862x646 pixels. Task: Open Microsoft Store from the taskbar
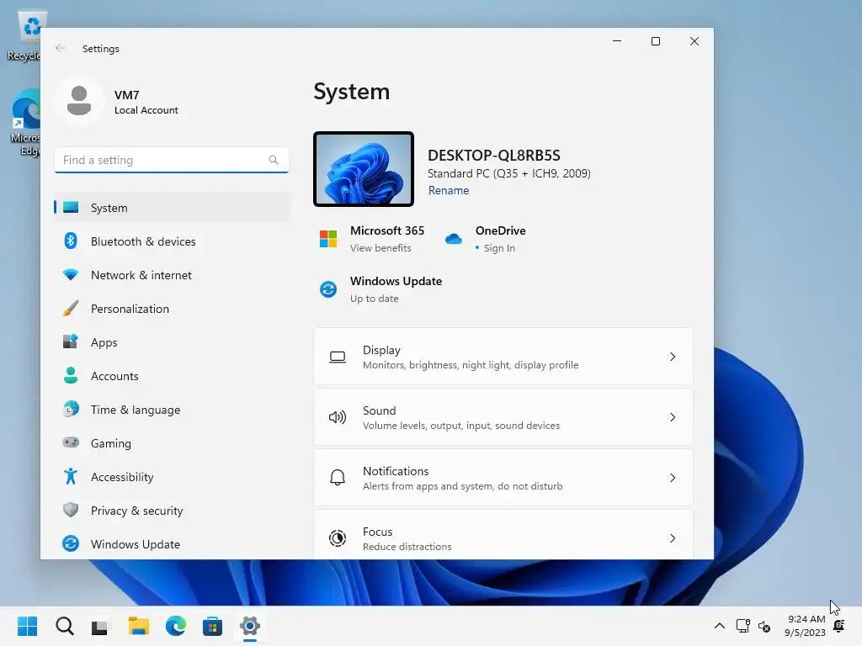pos(212,626)
